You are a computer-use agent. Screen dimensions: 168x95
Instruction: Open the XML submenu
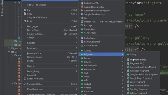(102, 73)
